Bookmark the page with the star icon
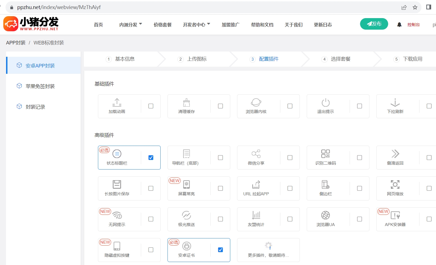The width and height of the screenshot is (436, 265). click(x=415, y=7)
